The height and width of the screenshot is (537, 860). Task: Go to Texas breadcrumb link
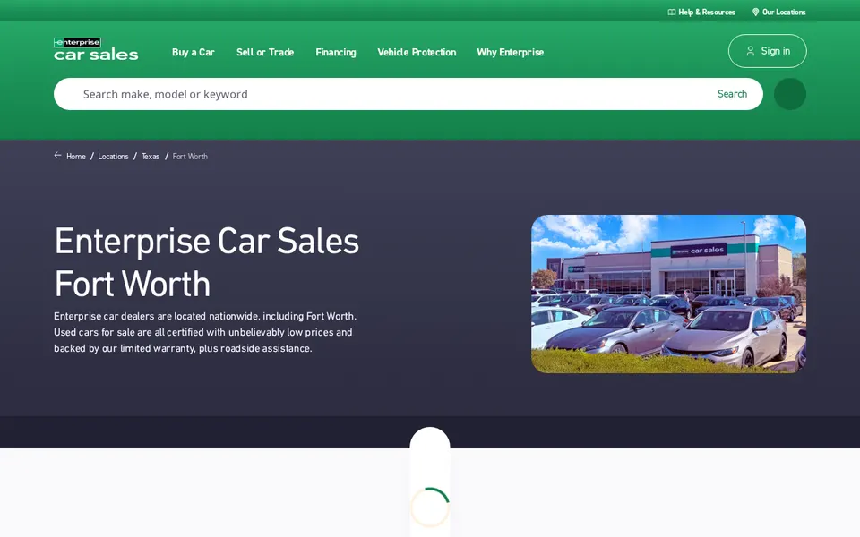150,156
